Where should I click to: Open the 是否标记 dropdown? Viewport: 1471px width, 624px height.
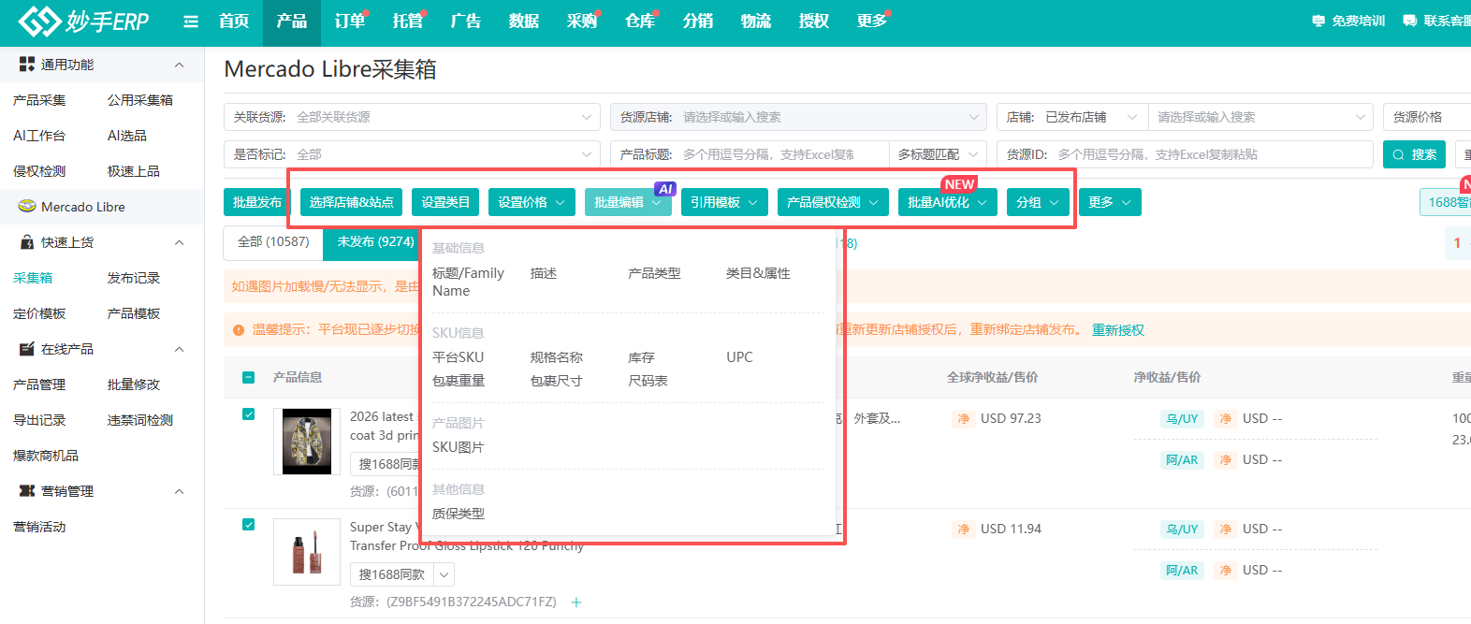tap(412, 154)
